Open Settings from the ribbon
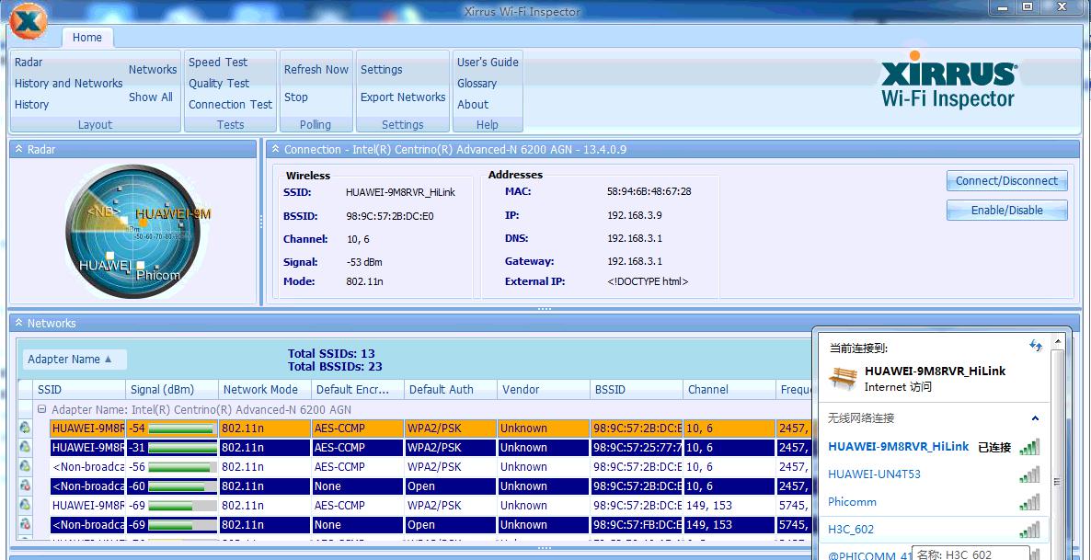The image size is (1091, 560). point(381,70)
